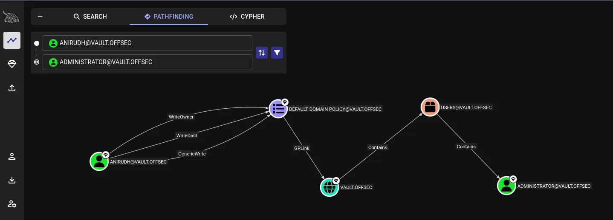The width and height of the screenshot is (613, 220).
Task: Click the ANIRUDH@VAULT.OFFSEC graph node label
Action: [x=139, y=162]
